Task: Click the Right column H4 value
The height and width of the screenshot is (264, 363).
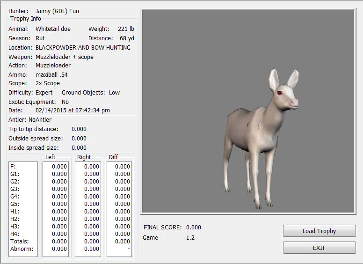Action: [x=92, y=234]
